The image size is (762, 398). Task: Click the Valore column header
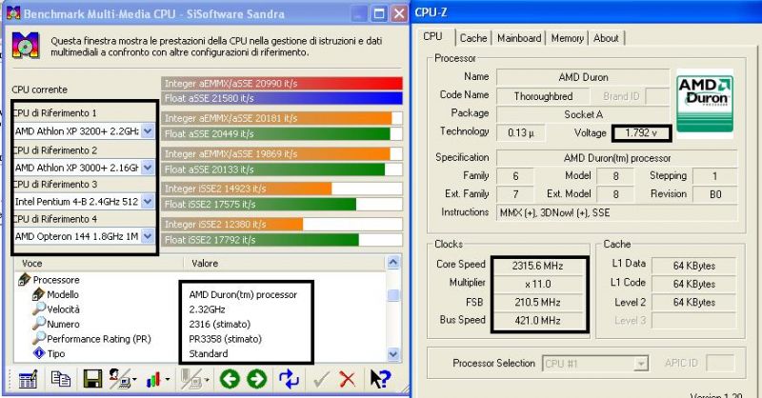pos(285,263)
